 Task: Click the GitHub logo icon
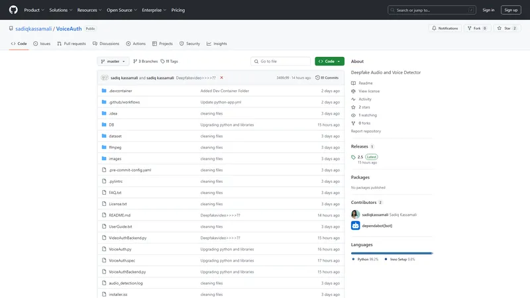coord(13,10)
